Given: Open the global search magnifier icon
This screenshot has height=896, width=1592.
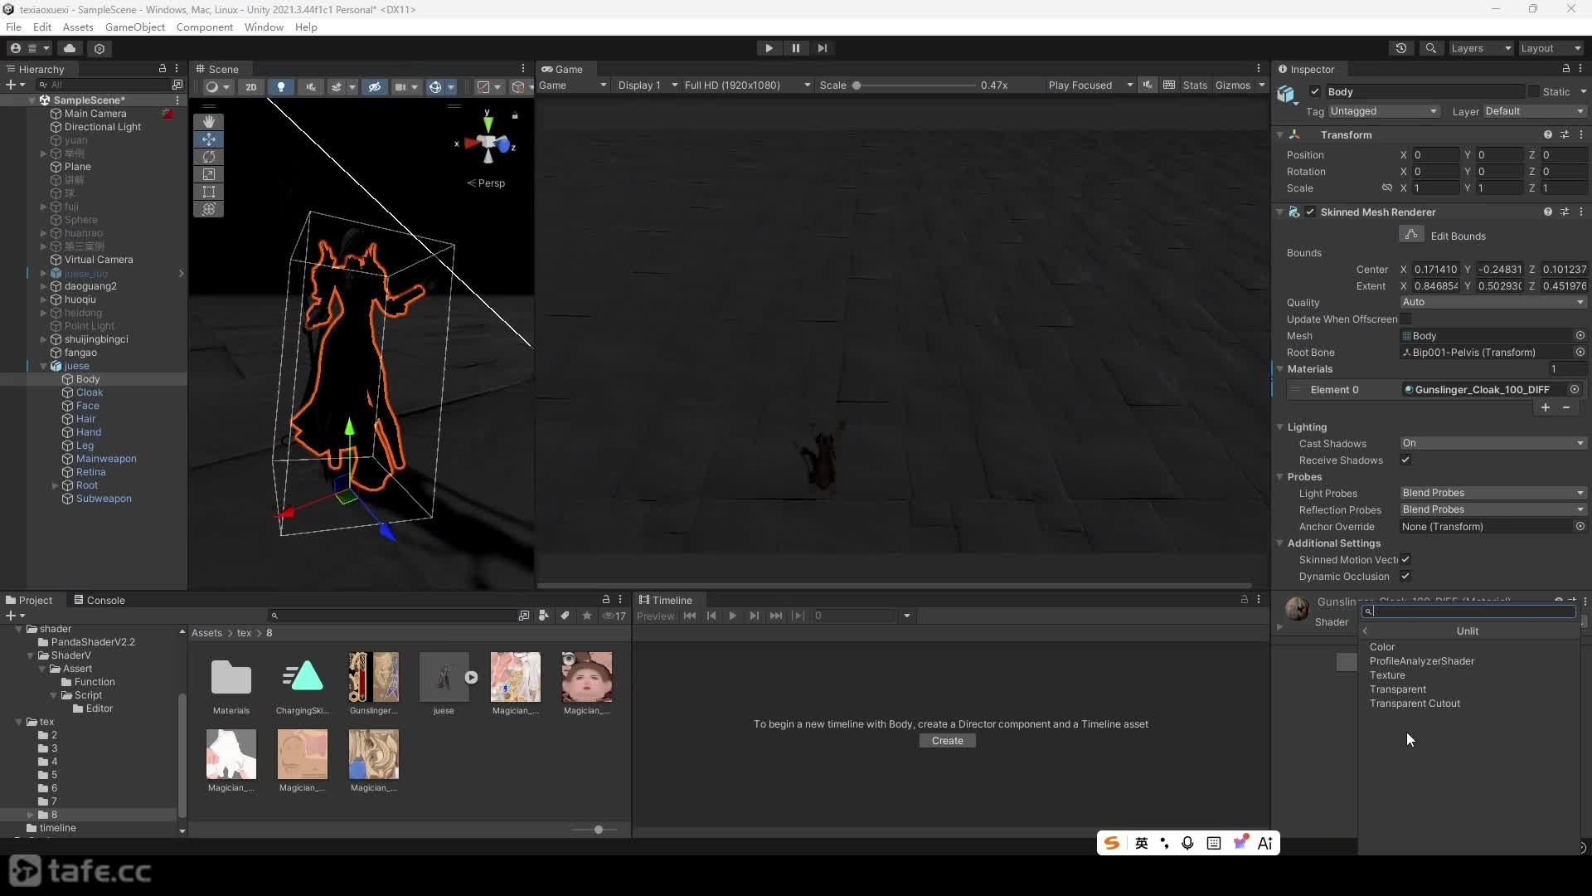Looking at the screenshot, I should pos(1430,48).
